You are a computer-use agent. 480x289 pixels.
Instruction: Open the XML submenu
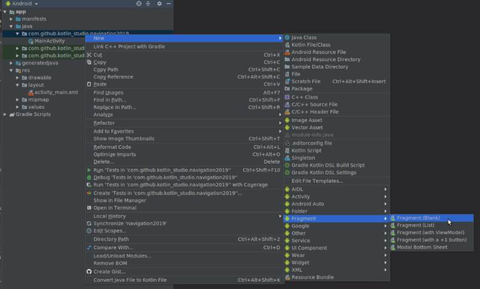(337, 270)
